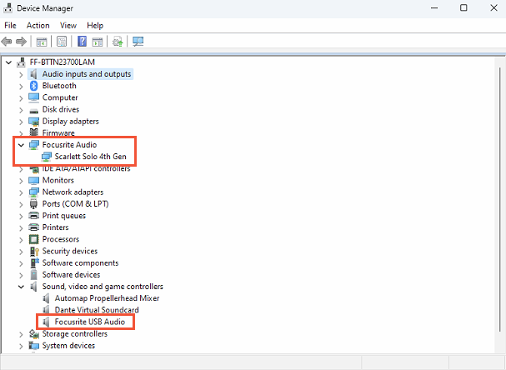Click the Scan for hardware changes icon

point(138,41)
